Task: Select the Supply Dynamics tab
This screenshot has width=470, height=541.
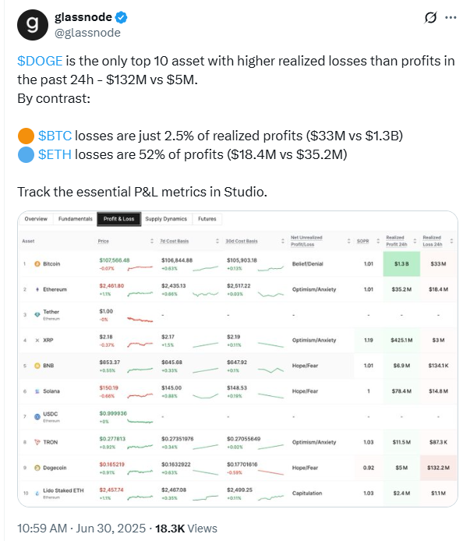Action: pyautogui.click(x=166, y=219)
